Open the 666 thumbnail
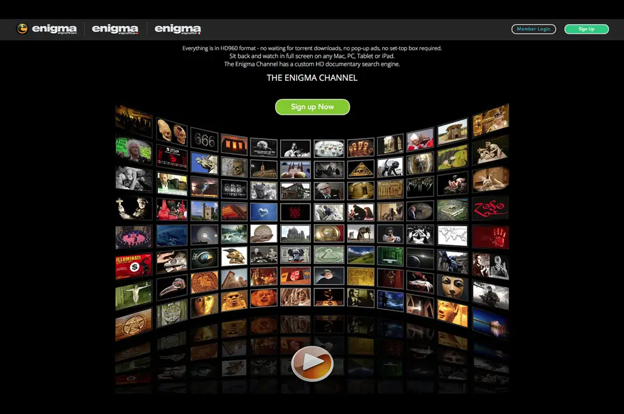This screenshot has height=414, width=624. tap(204, 139)
